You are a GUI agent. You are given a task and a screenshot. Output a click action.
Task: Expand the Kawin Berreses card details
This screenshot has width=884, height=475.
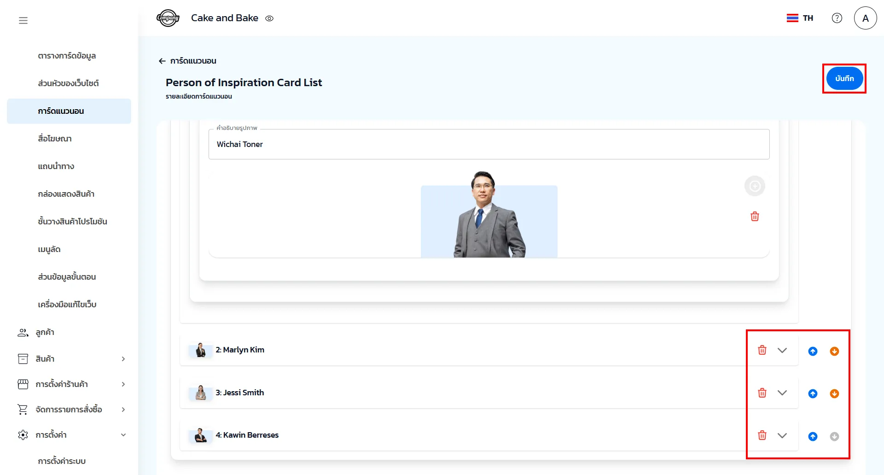(x=782, y=435)
